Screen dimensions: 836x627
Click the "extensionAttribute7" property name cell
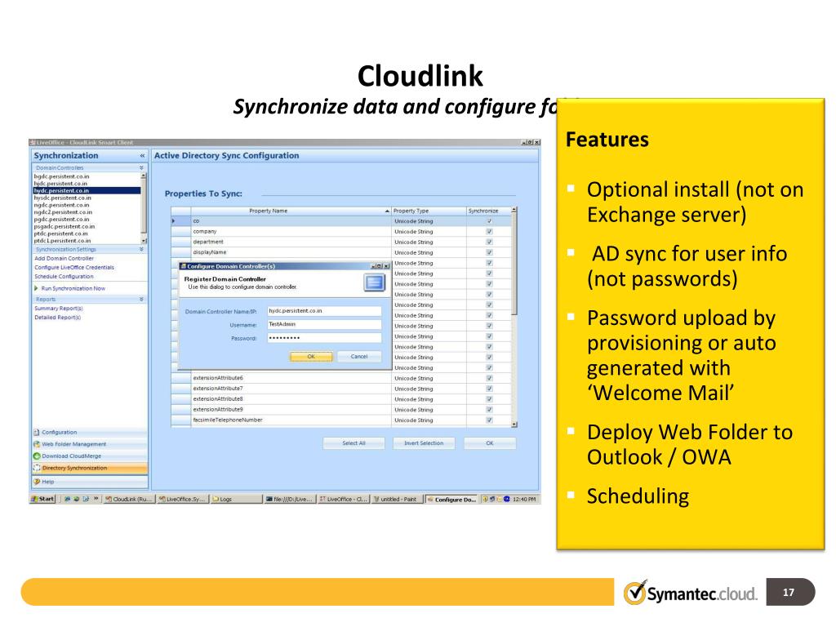(x=291, y=389)
